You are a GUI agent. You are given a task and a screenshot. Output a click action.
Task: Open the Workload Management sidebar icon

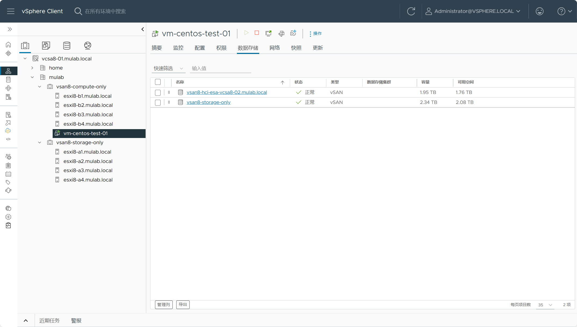point(8,88)
